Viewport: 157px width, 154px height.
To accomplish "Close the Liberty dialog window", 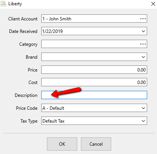I will point(153,4).
